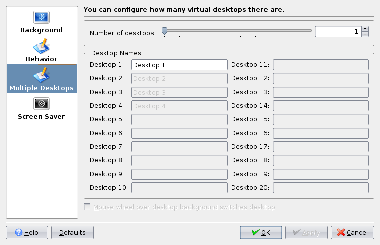Click the Desktop 20 name field
Screen dimensions: 380x245
(320, 188)
